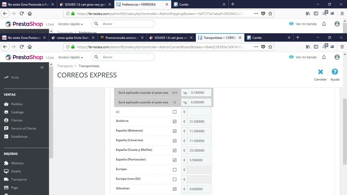Close the Transportistas CORREOS tab
Viewport: 347px width, 195px height.
(240, 38)
